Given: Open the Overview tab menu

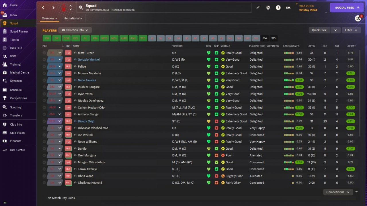Looking at the screenshot, I should pos(50,18).
